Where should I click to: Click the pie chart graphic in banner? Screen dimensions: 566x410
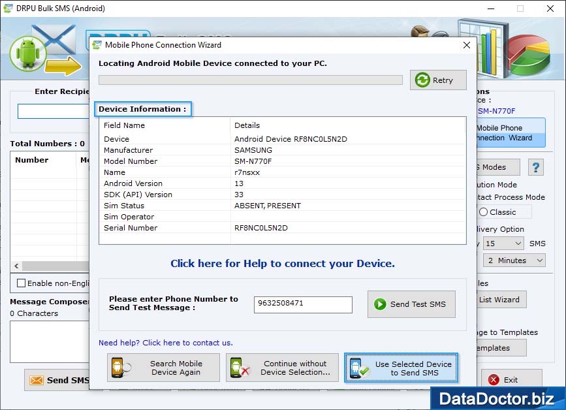point(529,55)
